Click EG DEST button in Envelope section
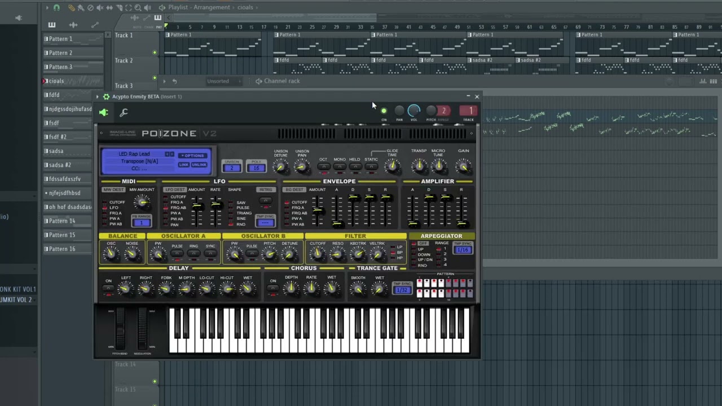This screenshot has height=406, width=722. pos(294,189)
